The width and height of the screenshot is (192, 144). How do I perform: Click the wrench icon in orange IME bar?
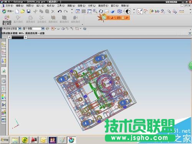click(x=127, y=18)
